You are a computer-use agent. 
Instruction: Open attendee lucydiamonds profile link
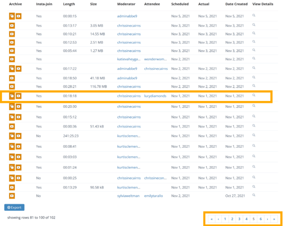click(x=155, y=96)
